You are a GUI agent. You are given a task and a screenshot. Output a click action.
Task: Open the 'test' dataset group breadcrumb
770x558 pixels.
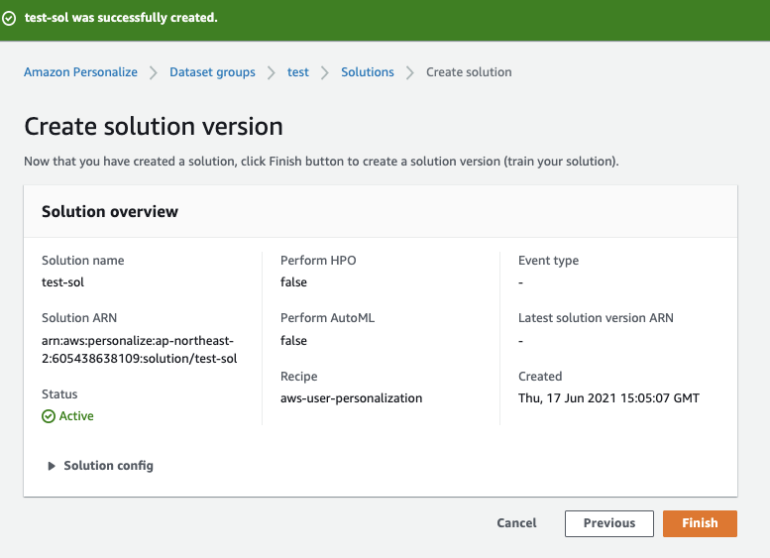tap(298, 72)
